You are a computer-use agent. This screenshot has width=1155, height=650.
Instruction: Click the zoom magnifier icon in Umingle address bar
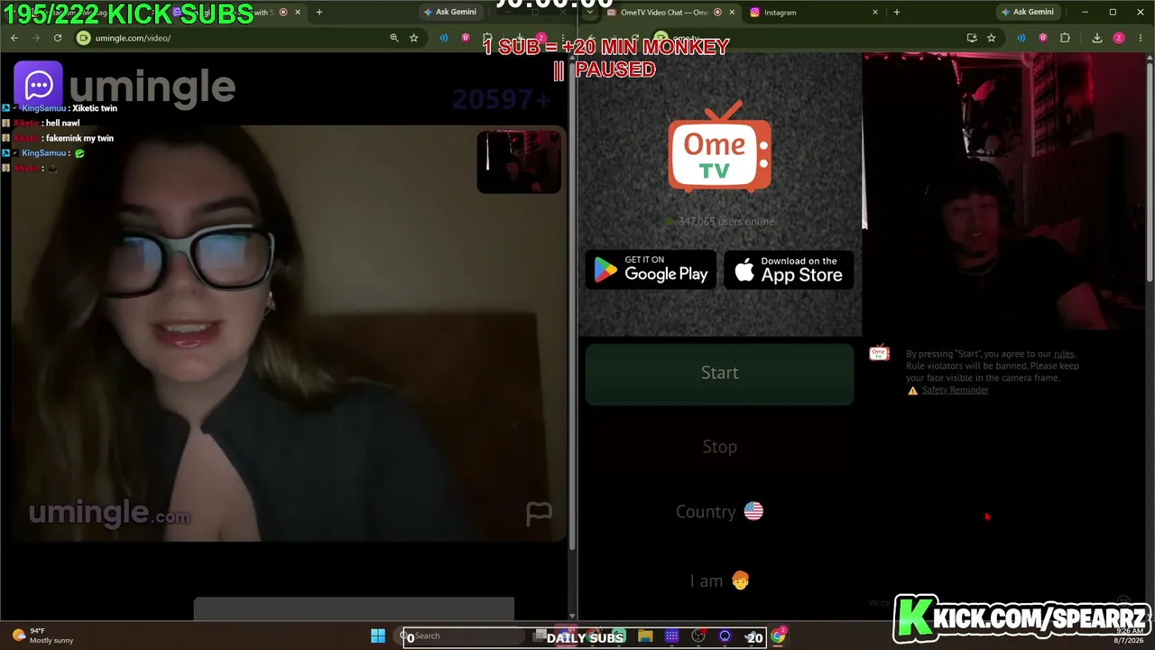(394, 38)
